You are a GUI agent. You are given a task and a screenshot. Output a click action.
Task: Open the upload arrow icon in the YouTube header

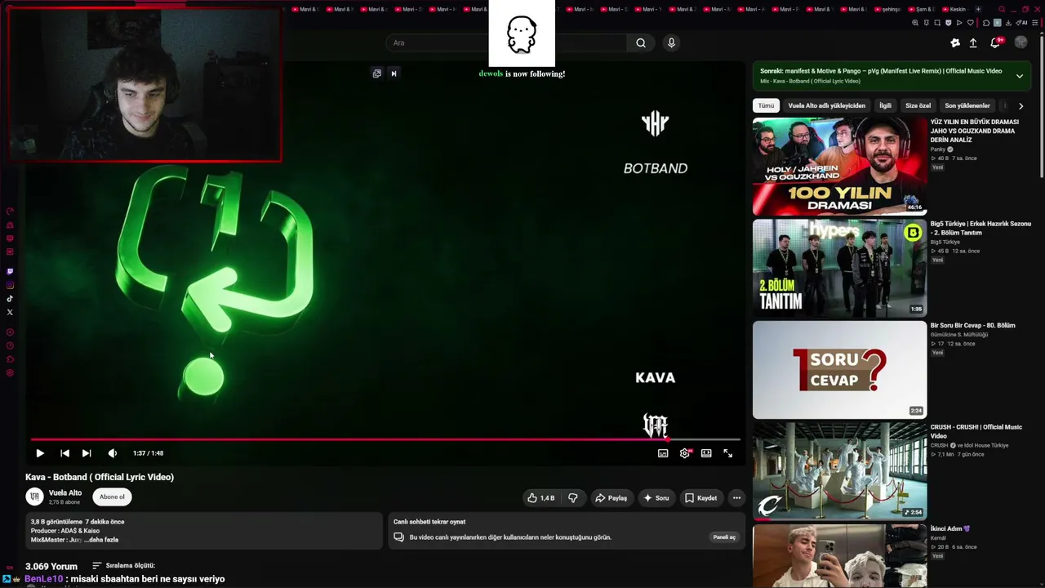(973, 42)
